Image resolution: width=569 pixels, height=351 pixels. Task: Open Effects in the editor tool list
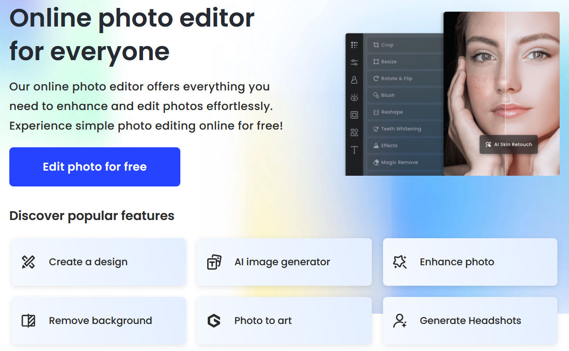tap(405, 145)
